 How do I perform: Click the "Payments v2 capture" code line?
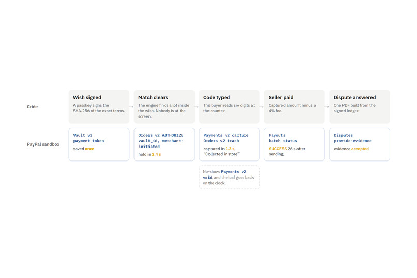pos(226,135)
